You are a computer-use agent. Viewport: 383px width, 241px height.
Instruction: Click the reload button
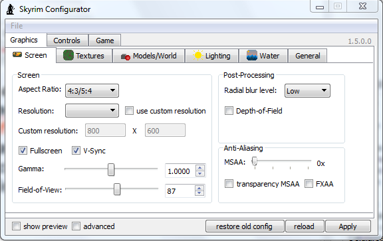tap(305, 226)
